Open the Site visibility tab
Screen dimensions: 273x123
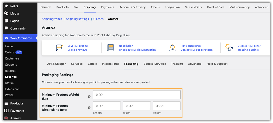tap(194, 7)
